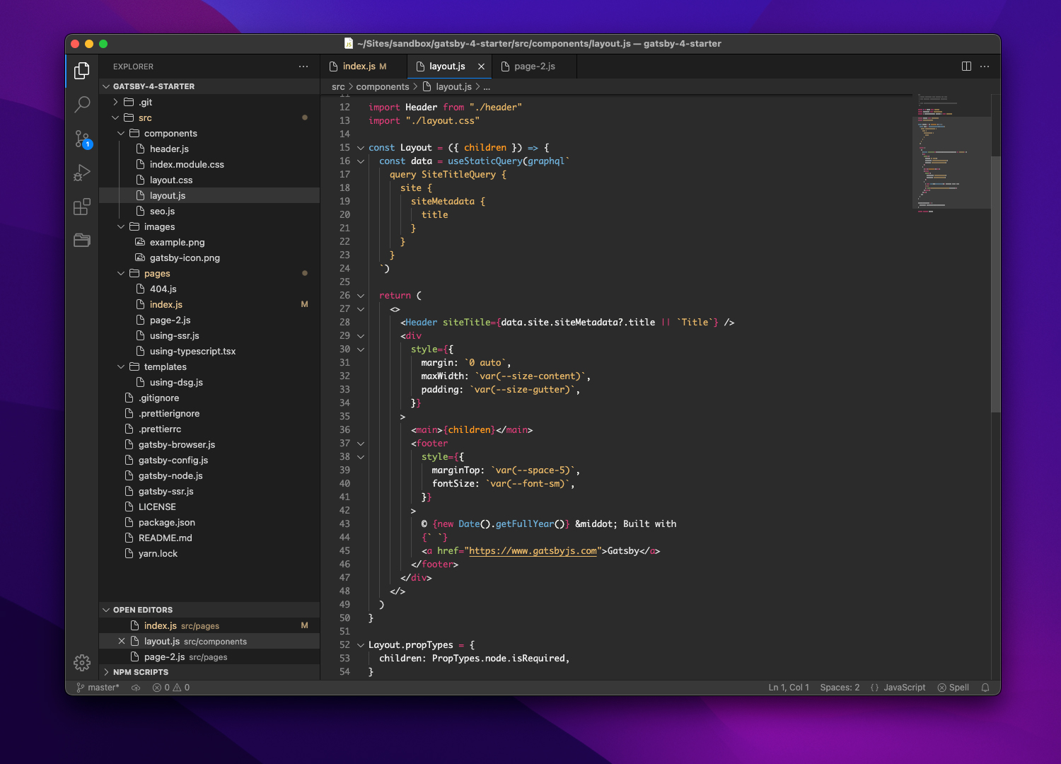The height and width of the screenshot is (764, 1061).
Task: Open More Actions in the Explorer panel
Action: 303,66
